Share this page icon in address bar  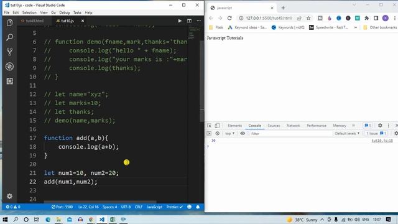[299, 18]
